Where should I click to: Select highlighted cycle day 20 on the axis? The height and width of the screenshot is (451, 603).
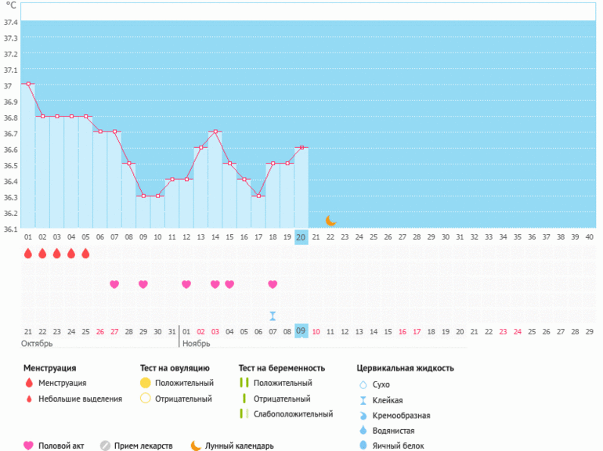coord(301,237)
